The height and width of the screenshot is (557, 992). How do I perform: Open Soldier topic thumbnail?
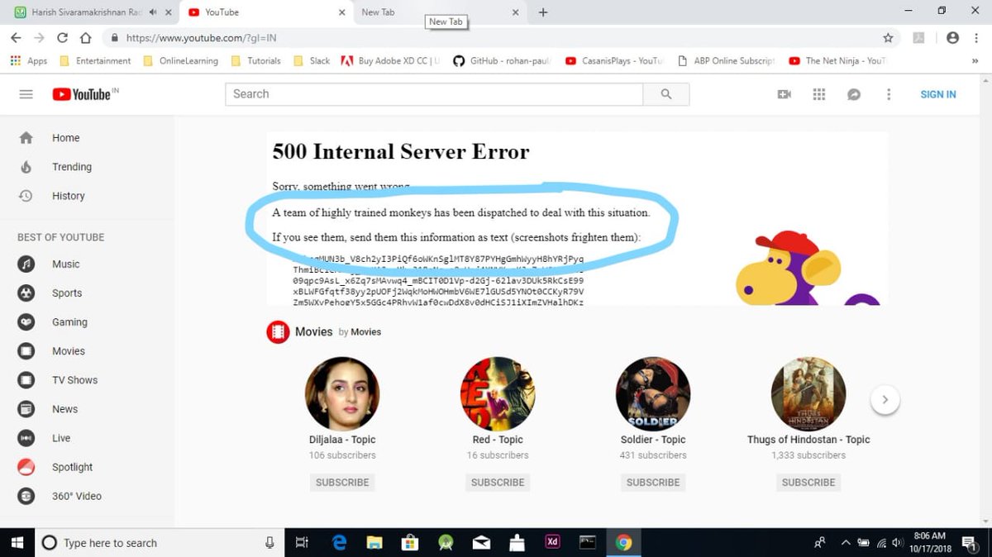coord(653,394)
